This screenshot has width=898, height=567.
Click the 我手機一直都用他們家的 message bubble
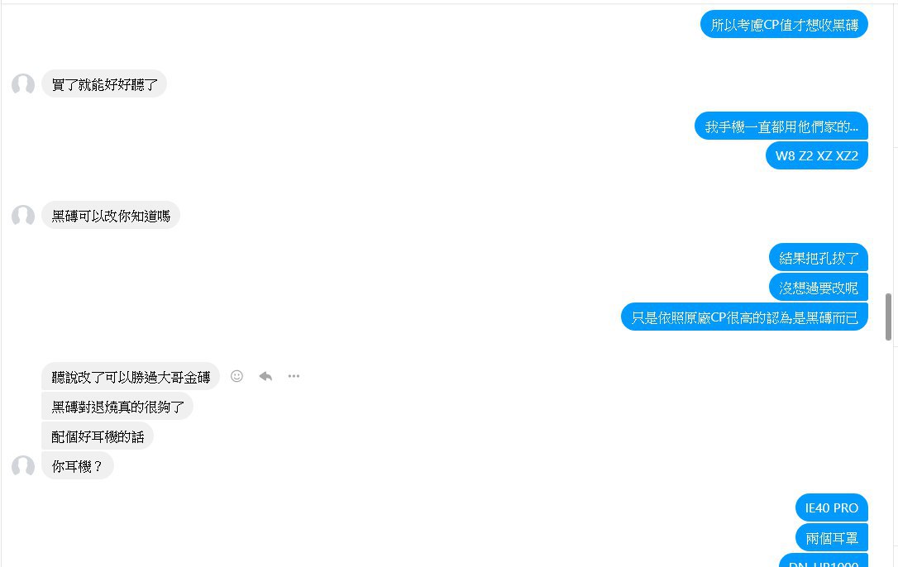781,126
